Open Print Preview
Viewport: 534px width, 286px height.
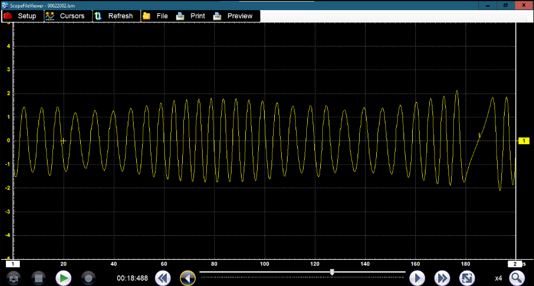[x=233, y=16]
